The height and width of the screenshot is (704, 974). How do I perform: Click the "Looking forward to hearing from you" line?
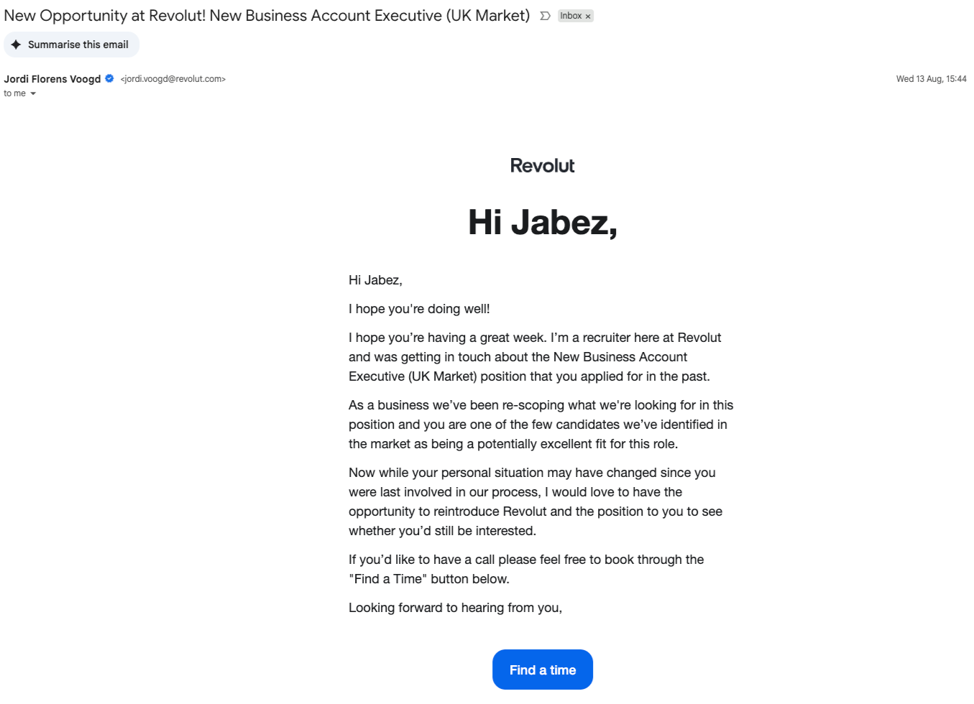click(455, 608)
